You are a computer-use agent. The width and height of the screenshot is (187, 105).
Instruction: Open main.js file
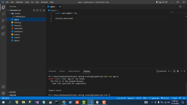26,34
